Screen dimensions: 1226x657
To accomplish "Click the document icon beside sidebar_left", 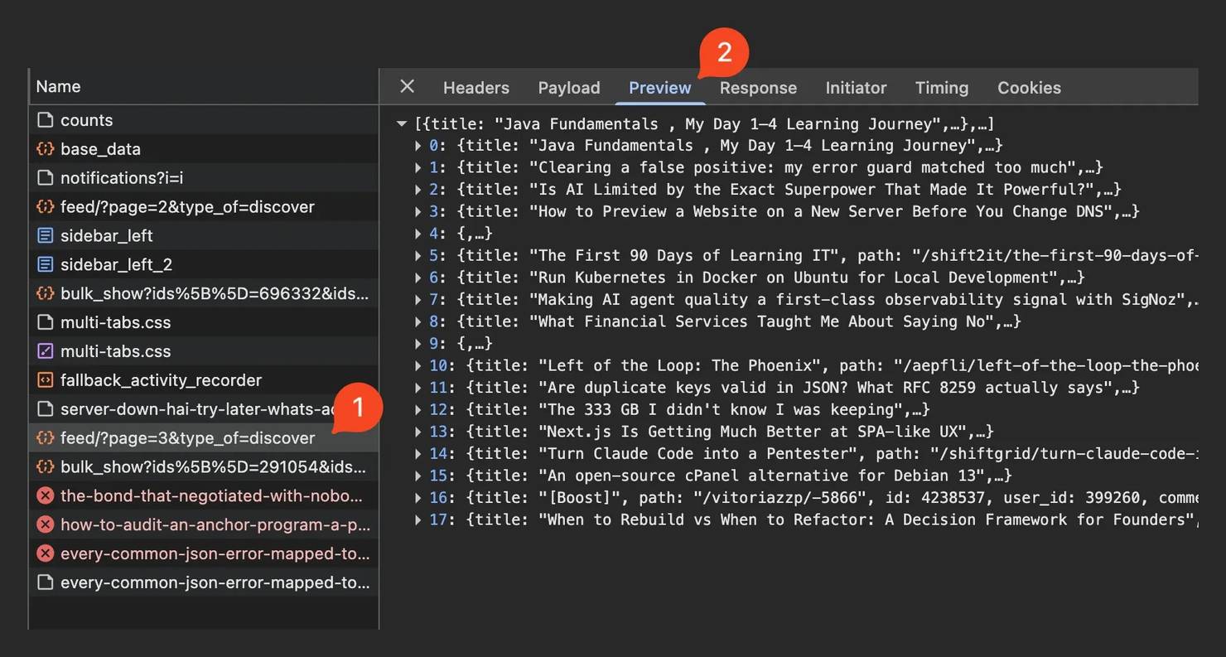I will [45, 236].
